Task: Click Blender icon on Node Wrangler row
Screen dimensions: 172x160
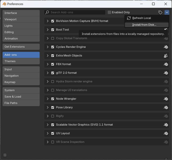Action: (166, 99)
